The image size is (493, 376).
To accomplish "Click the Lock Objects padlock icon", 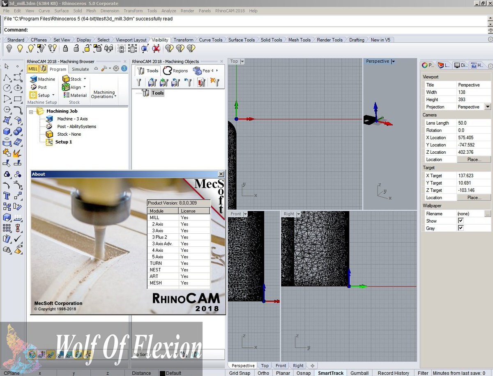I will [x=65, y=48].
